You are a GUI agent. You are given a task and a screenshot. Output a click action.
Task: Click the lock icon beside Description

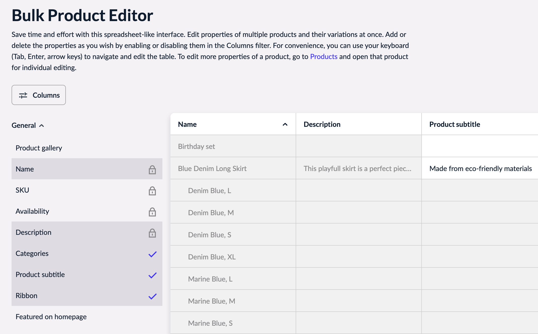point(152,233)
